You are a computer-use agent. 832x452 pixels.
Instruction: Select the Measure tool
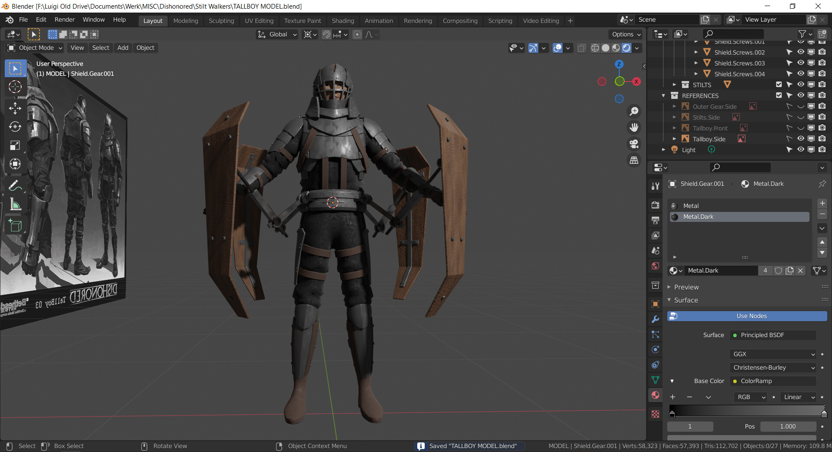[x=15, y=205]
